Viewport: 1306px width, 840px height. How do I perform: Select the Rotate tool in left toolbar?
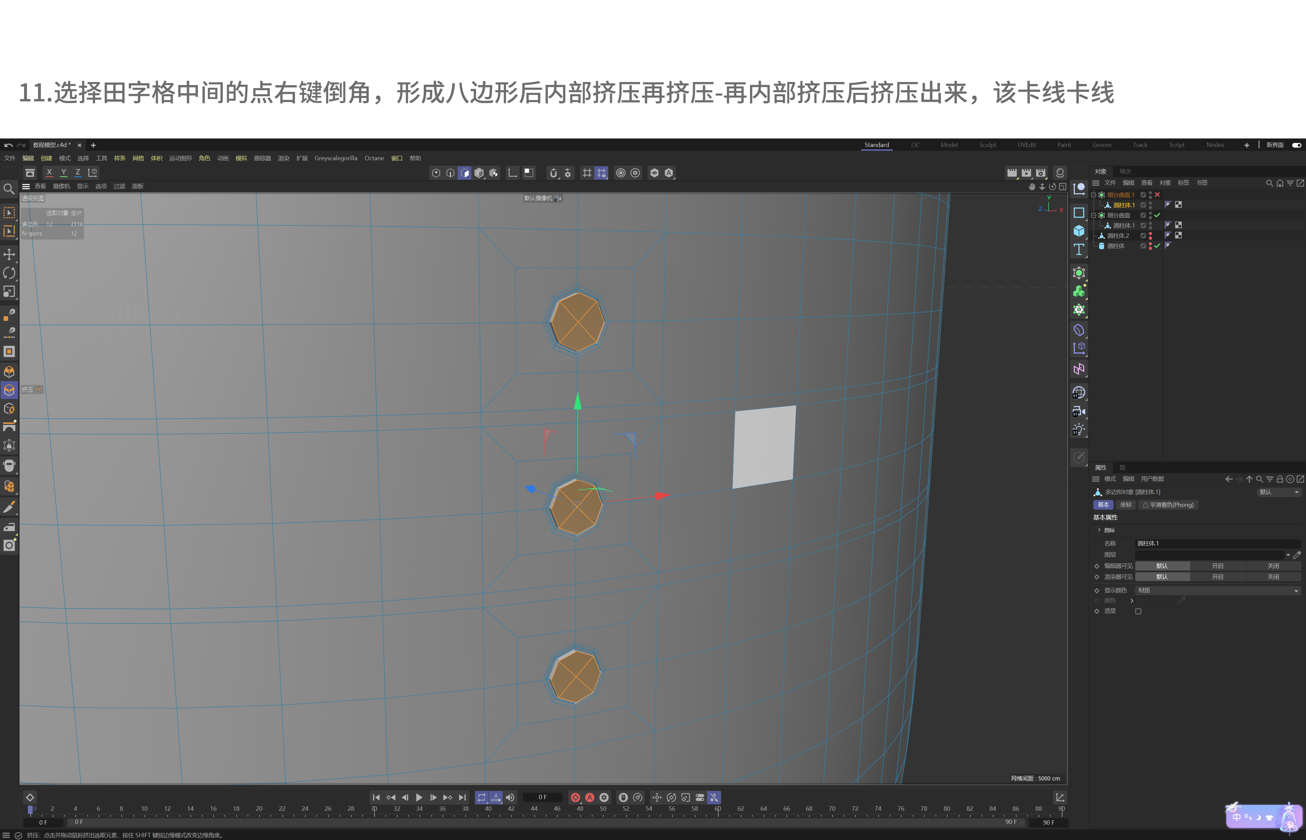click(x=9, y=273)
